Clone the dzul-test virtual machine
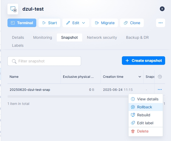The image size is (171, 141). pyautogui.click(x=132, y=23)
